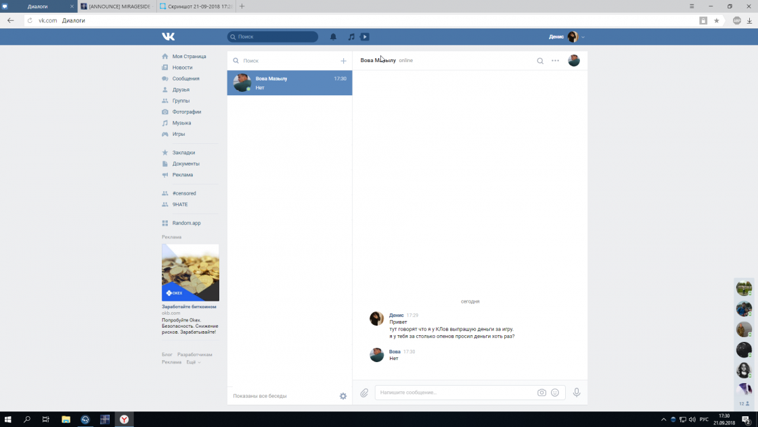Click the Напишите сообщение input field
The height and width of the screenshot is (427, 758).
click(453, 393)
